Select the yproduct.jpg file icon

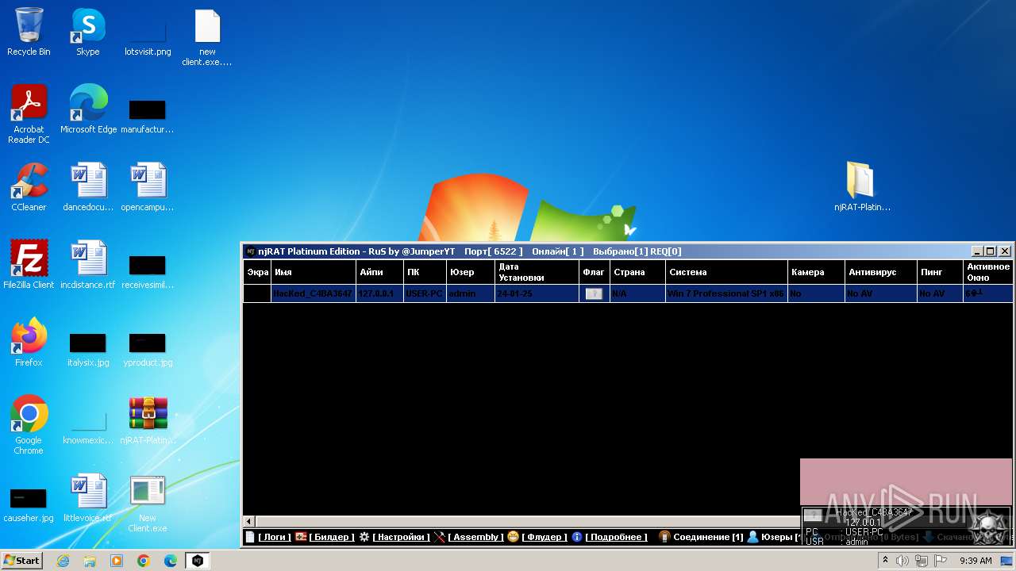148,348
